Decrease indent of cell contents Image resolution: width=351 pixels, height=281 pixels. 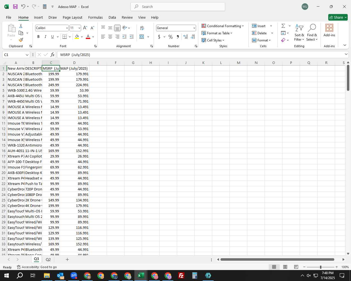pyautogui.click(x=124, y=37)
